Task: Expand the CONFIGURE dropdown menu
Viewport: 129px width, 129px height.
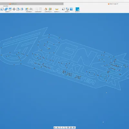Action: [38, 12]
